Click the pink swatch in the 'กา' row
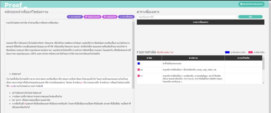The width and height of the screenshot is (271, 113). click(139, 76)
